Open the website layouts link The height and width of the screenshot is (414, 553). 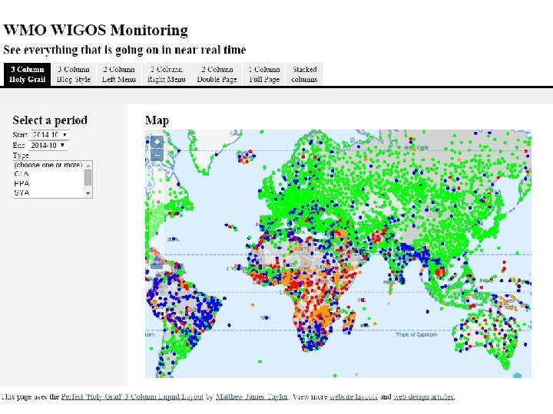click(353, 397)
